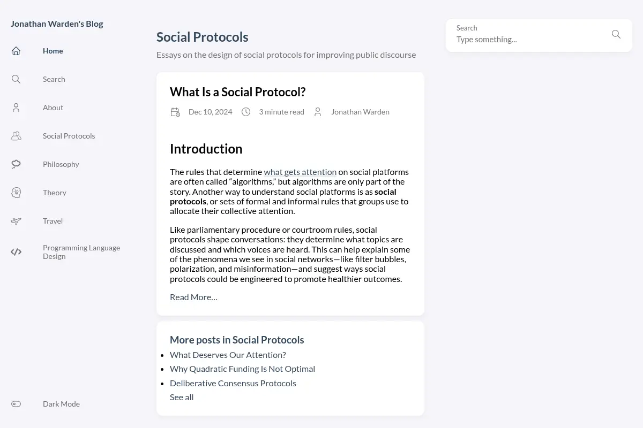This screenshot has width=643, height=428.
Task: Click the airplane icon for Travel
Action: click(16, 221)
